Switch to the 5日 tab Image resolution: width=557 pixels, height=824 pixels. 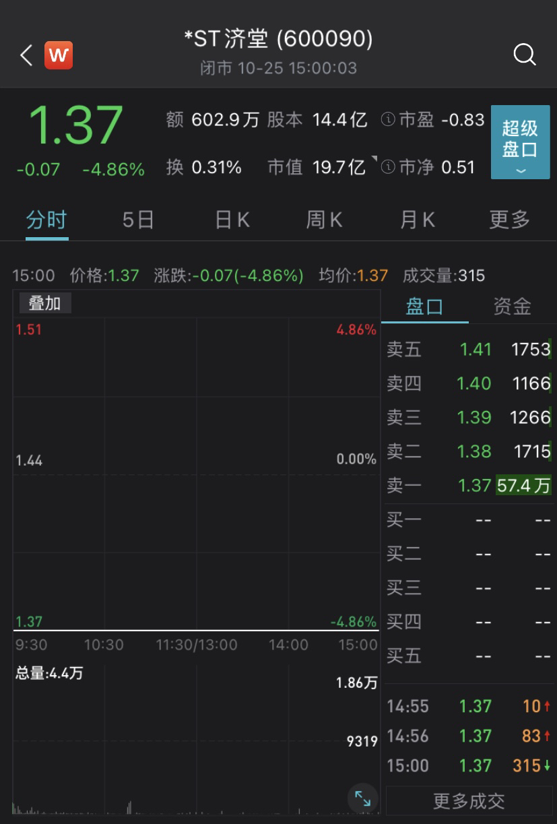(138, 220)
